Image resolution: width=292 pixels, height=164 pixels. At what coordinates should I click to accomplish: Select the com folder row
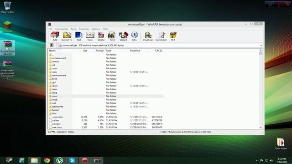(106, 68)
